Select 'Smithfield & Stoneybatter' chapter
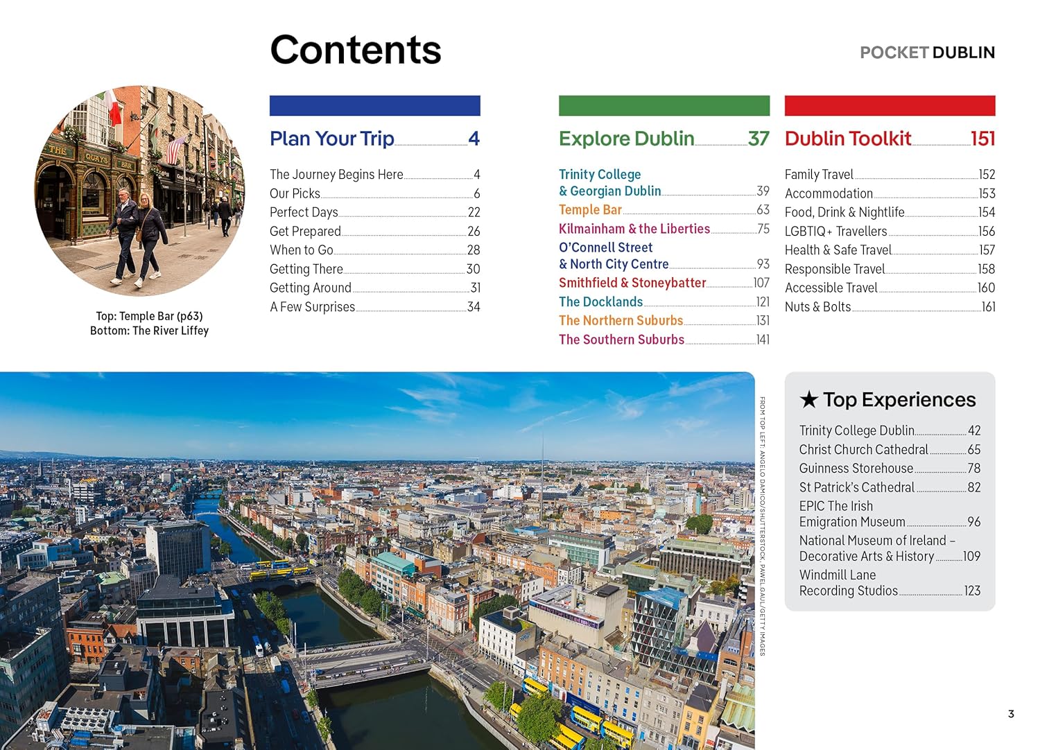1040x750 pixels. [x=664, y=283]
